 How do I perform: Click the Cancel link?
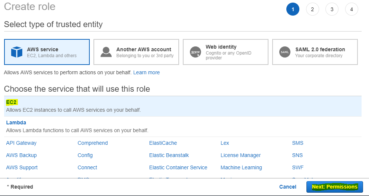click(x=287, y=187)
